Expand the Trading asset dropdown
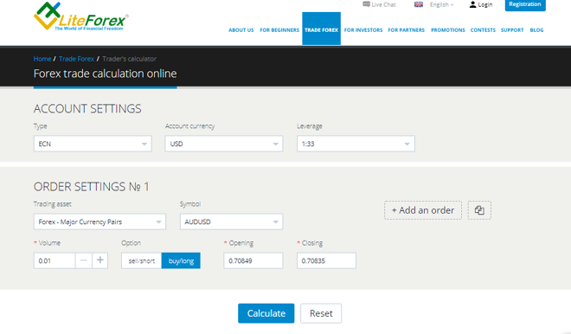 (99, 222)
